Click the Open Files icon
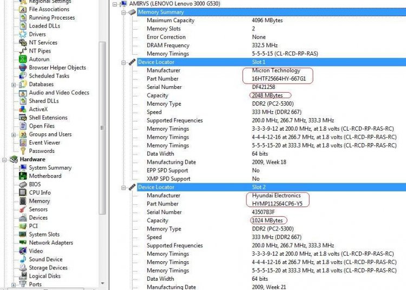This screenshot has height=290, width=406. point(23,126)
